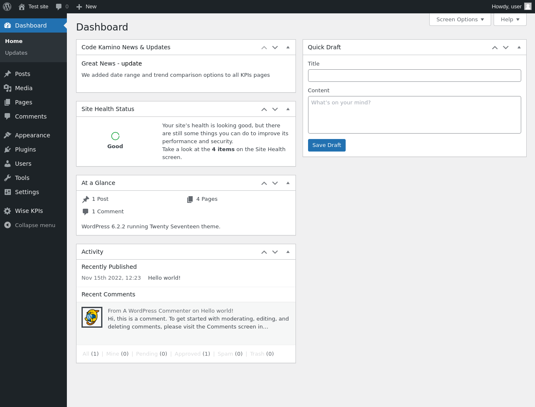Click the Posts pushpin icon in sidebar

point(8,74)
